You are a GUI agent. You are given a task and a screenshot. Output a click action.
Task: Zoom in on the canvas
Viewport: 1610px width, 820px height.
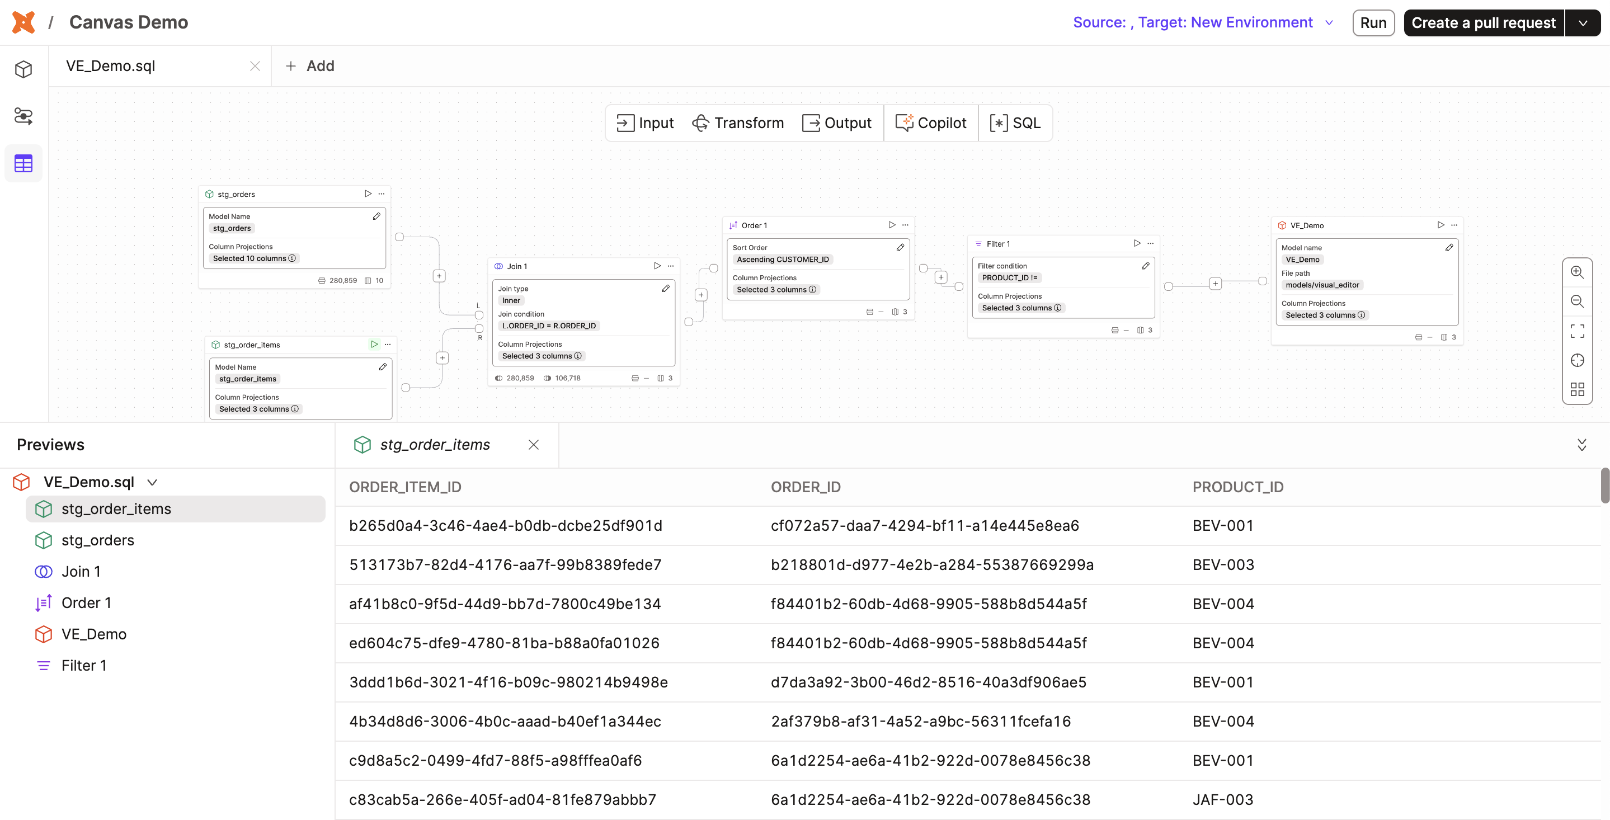(x=1578, y=272)
